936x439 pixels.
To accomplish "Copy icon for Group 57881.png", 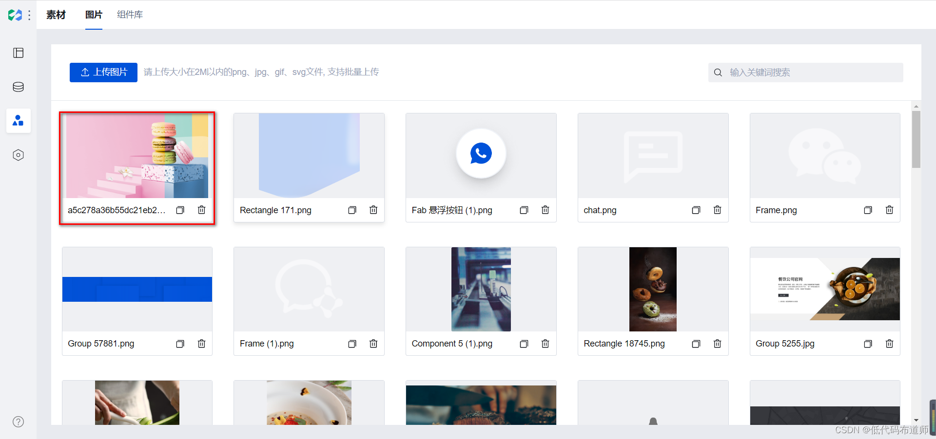I will click(180, 344).
